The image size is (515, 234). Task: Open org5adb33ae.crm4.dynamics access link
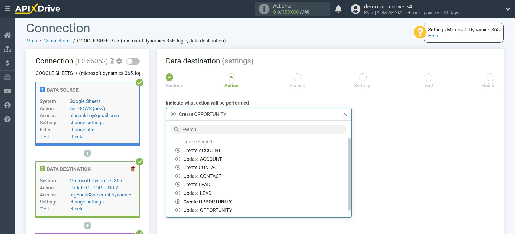[101, 195]
